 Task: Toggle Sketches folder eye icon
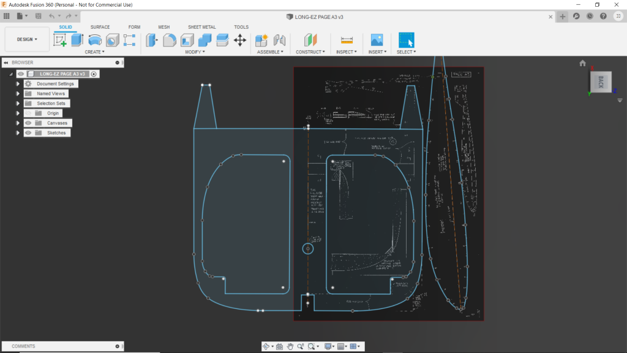[28, 133]
